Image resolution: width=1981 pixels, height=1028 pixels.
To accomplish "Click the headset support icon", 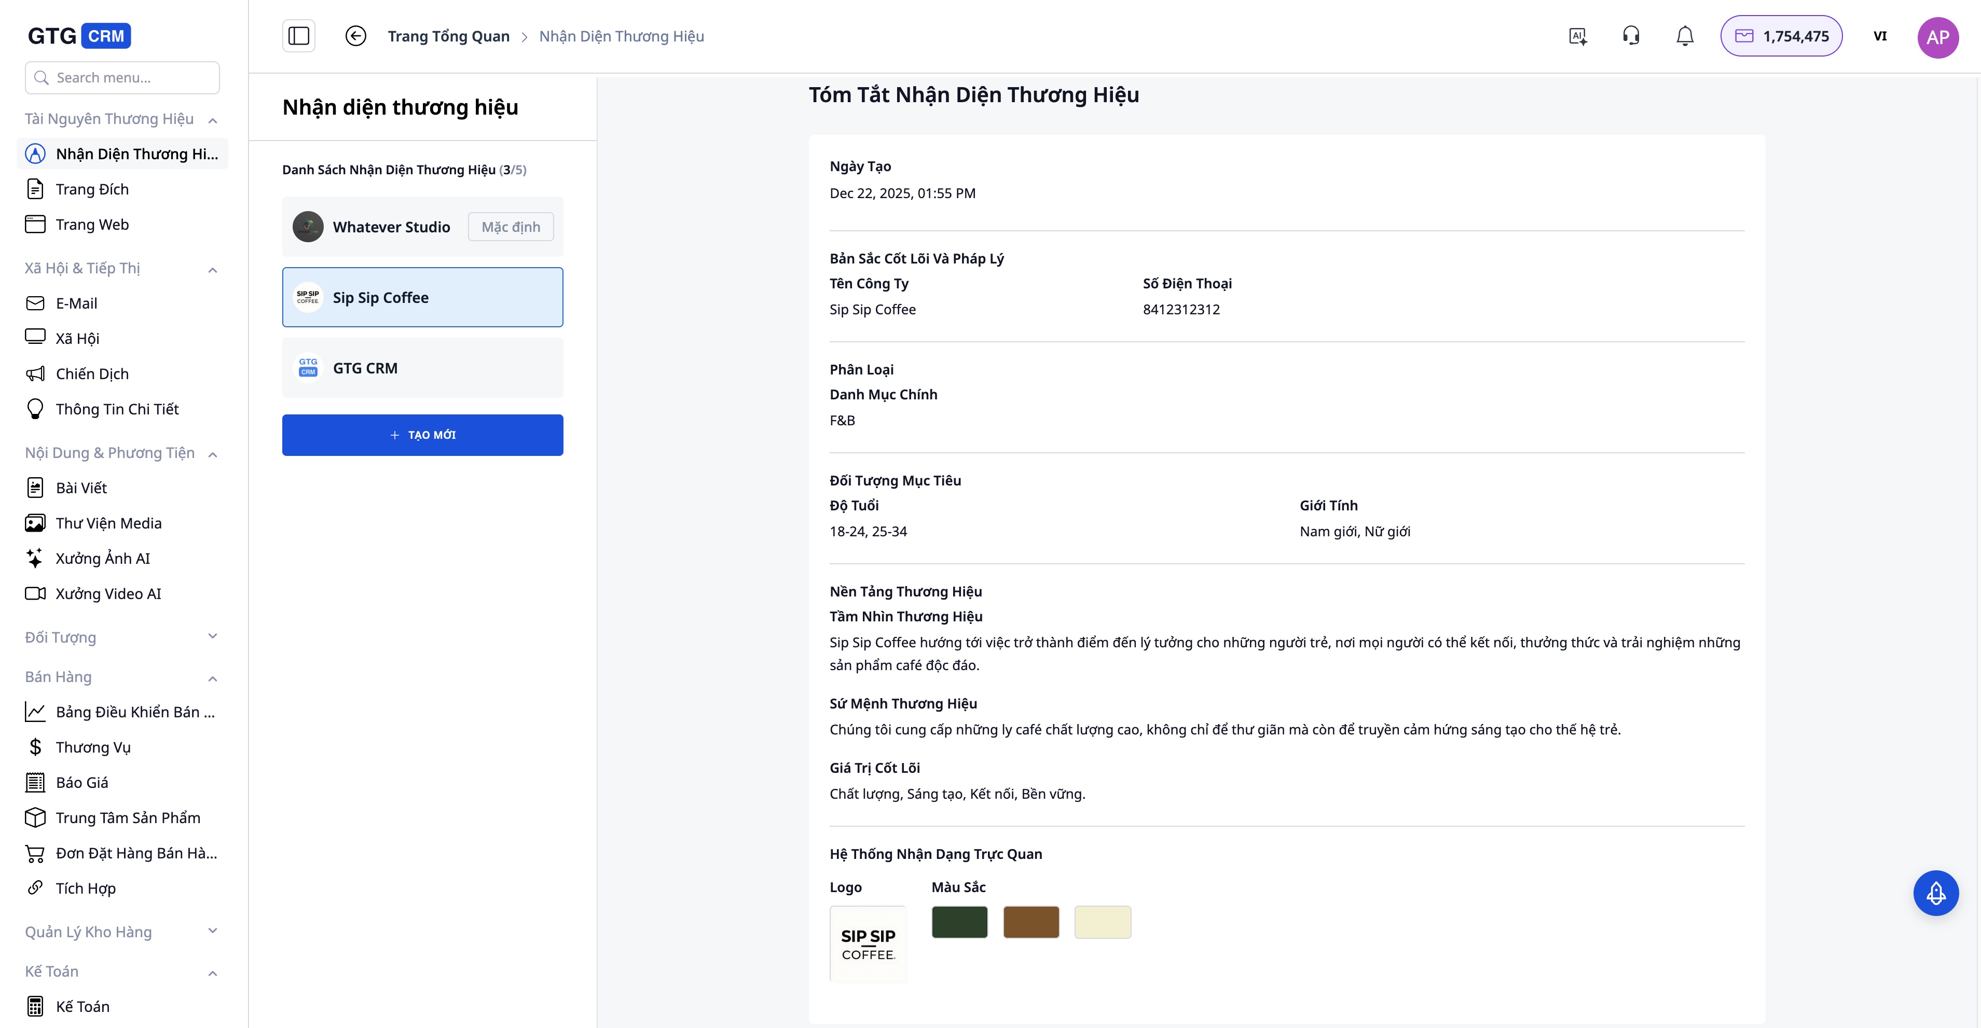I will click(1631, 36).
